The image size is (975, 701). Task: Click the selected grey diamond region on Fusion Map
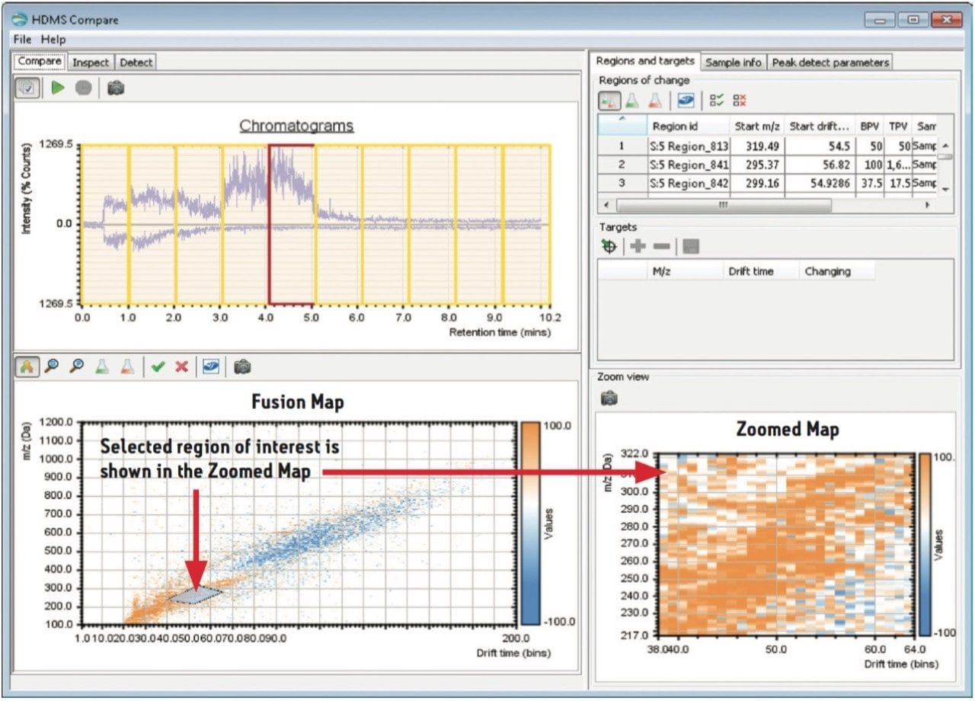coord(196,595)
